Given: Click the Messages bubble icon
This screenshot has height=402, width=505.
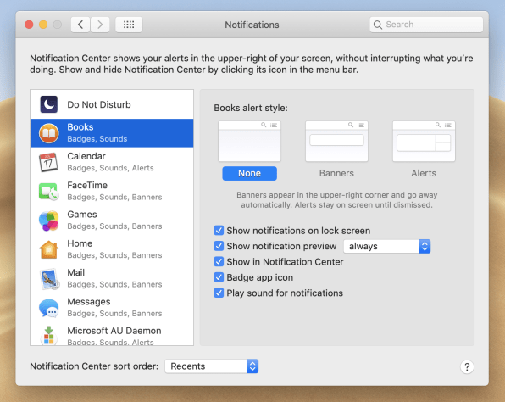Looking at the screenshot, I should click(x=48, y=308).
